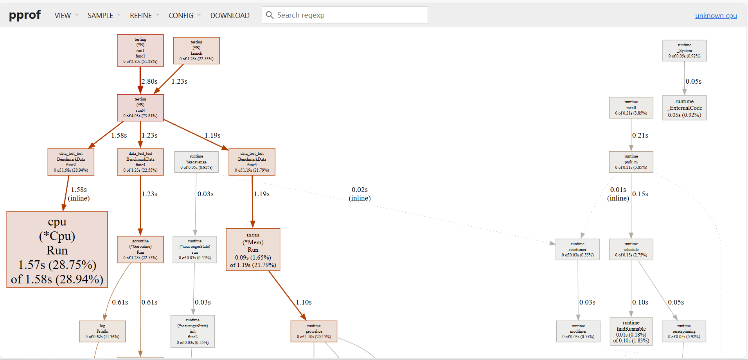Open the REFINE menu
748x360 pixels.
pyautogui.click(x=141, y=15)
